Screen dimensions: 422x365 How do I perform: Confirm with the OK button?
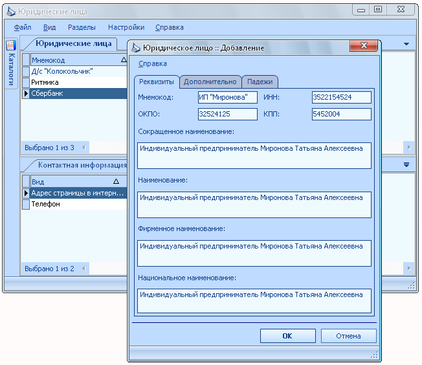288,336
